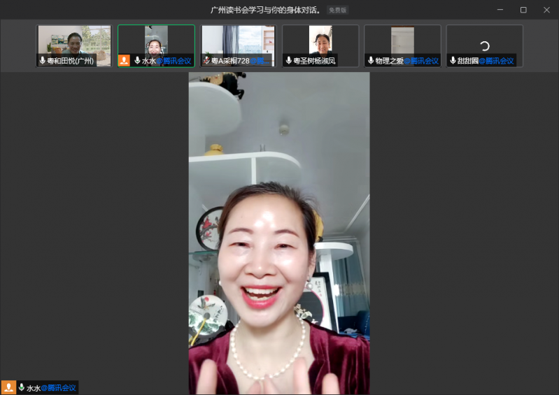
Task: Click the orange host icon at bottom-left
Action: point(8,387)
